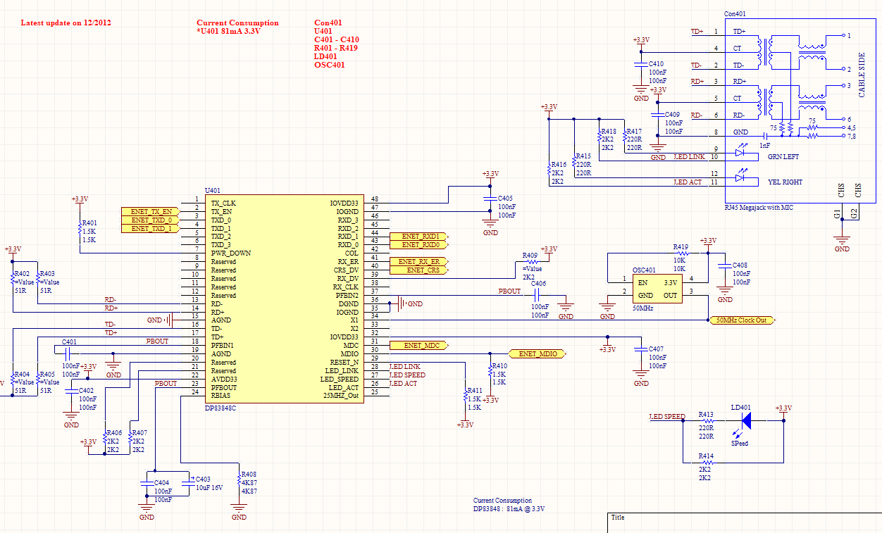Select the R410 designator

click(x=499, y=366)
